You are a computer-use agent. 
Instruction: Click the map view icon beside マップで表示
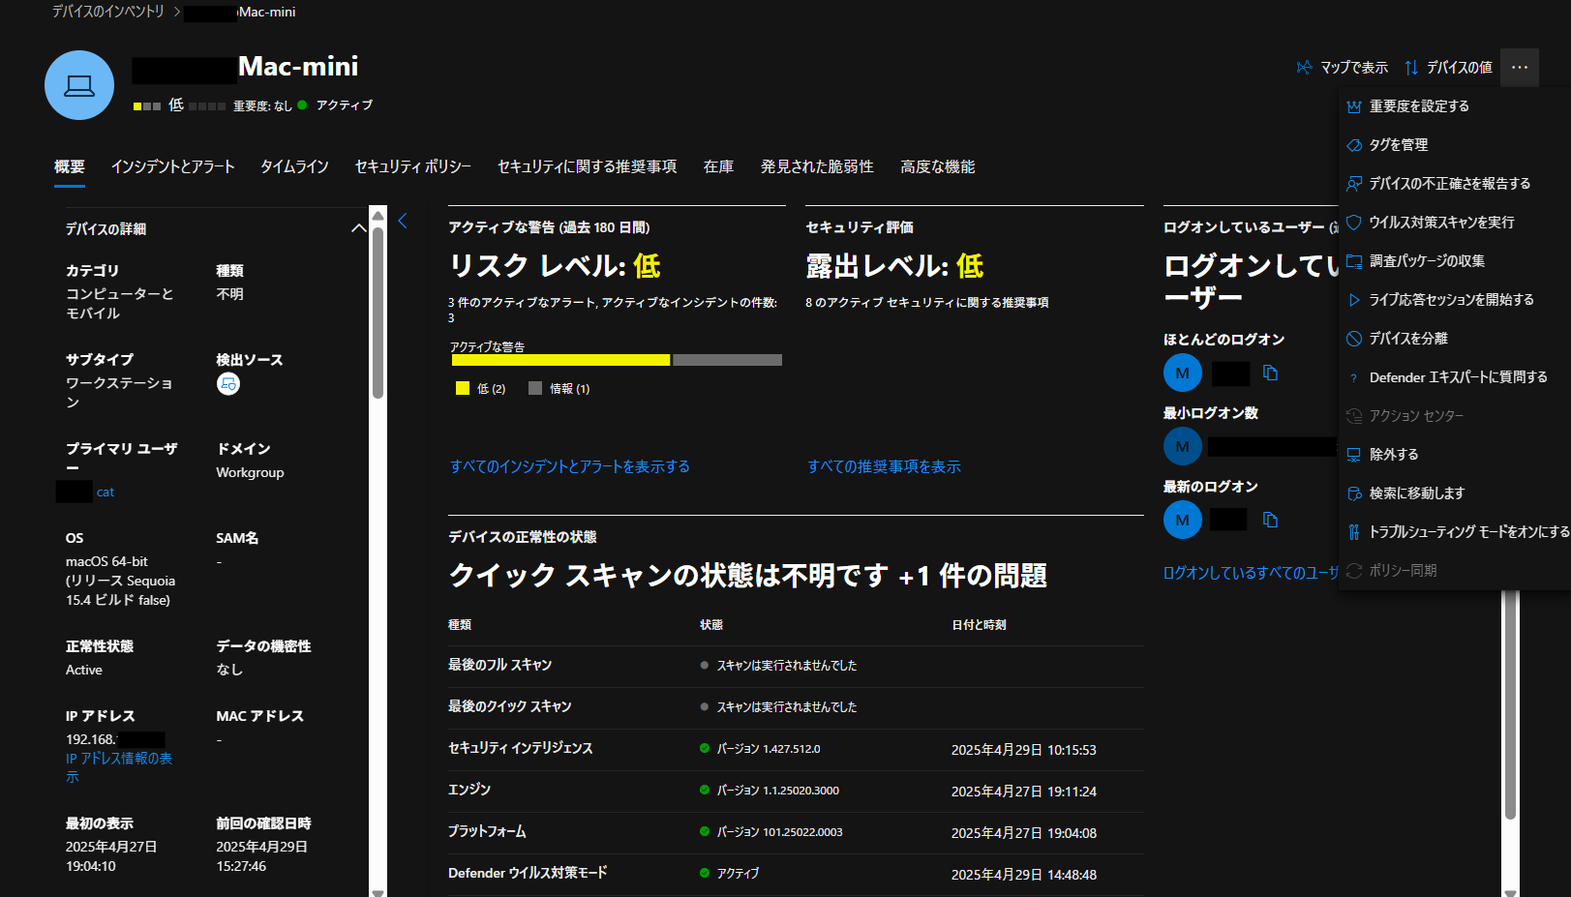coord(1305,68)
